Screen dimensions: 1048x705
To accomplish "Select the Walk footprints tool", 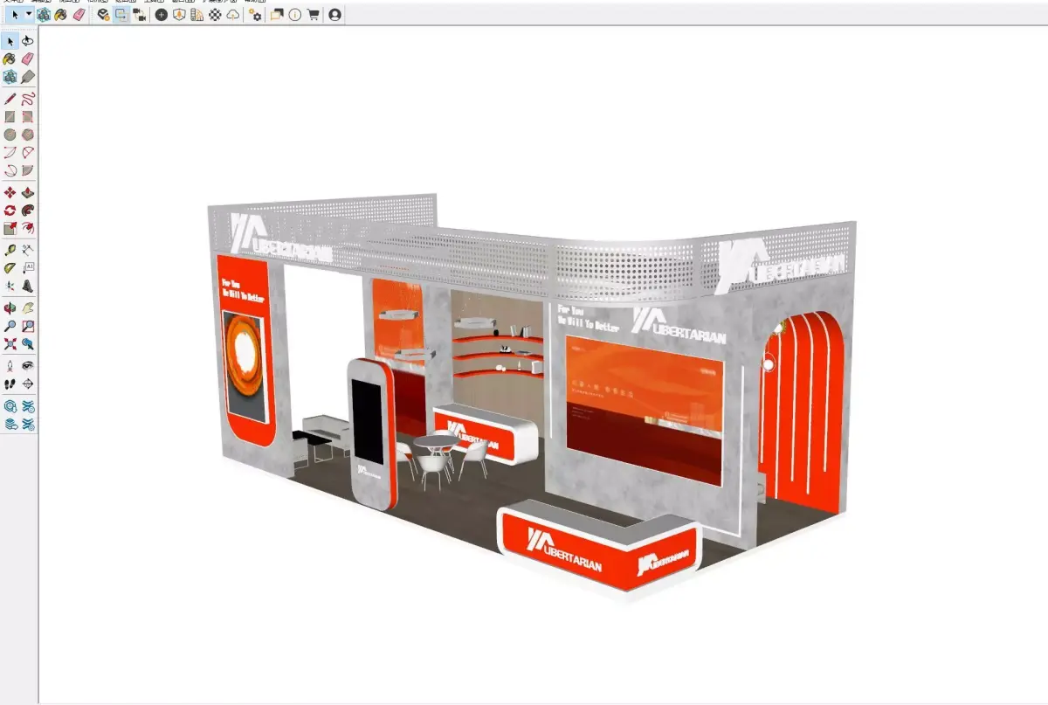I will tap(10, 383).
